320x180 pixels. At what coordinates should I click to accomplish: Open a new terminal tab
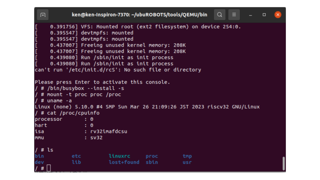click(x=42, y=15)
